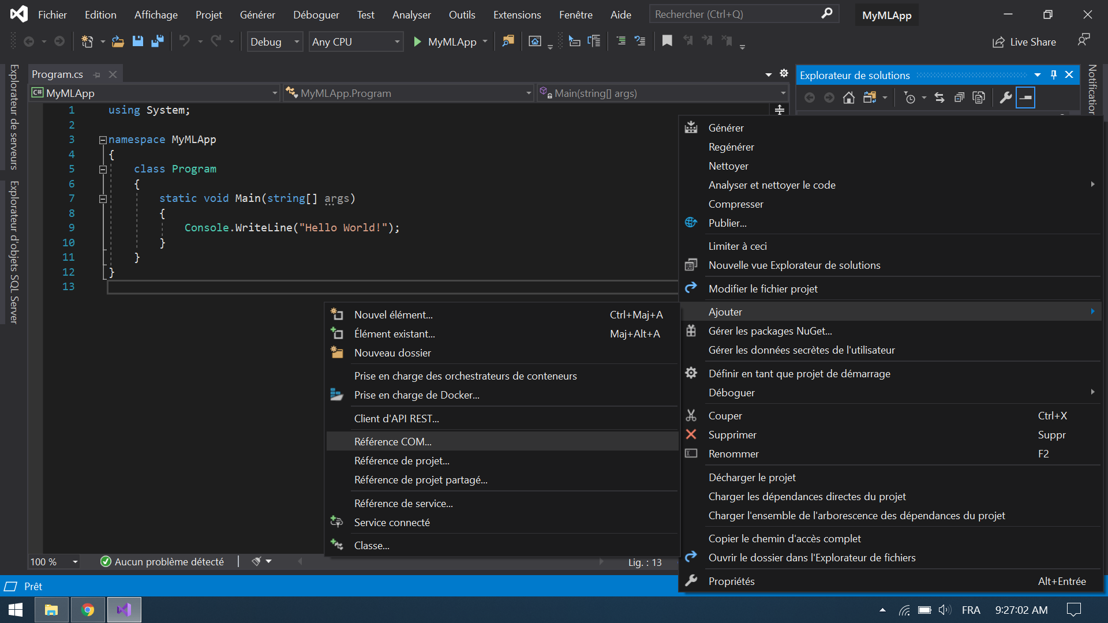The height and width of the screenshot is (623, 1108).
Task: Collapse the namespace MyMLApp code region
Action: [x=102, y=139]
